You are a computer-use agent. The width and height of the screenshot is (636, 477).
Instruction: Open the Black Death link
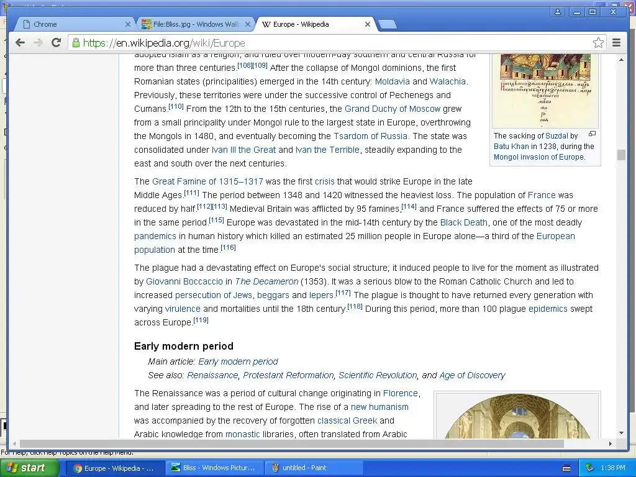(463, 223)
